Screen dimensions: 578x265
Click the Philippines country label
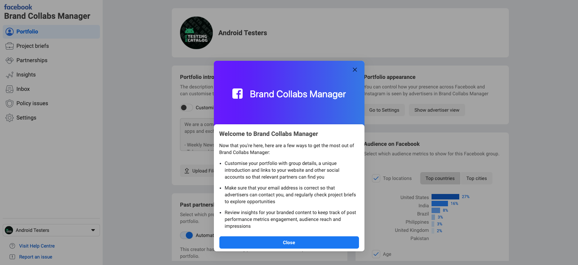(x=417, y=222)
